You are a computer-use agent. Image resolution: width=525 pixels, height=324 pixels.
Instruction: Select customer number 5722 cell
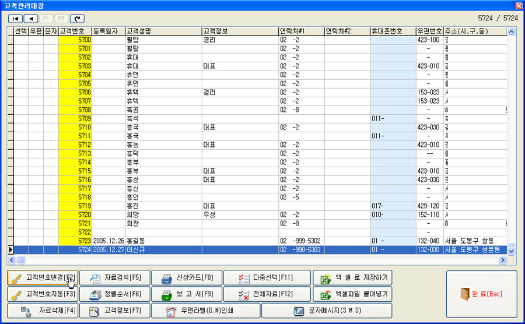pos(75,233)
